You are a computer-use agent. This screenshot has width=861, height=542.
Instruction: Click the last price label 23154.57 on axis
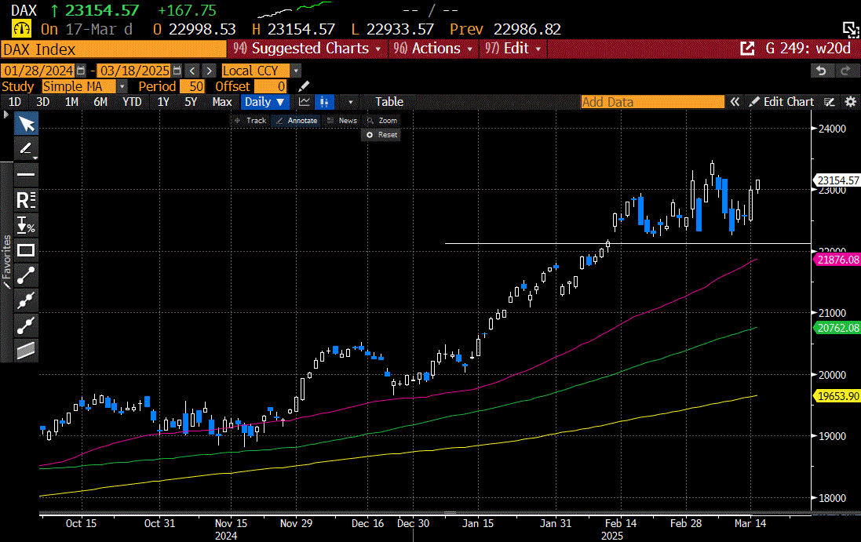[x=837, y=180]
